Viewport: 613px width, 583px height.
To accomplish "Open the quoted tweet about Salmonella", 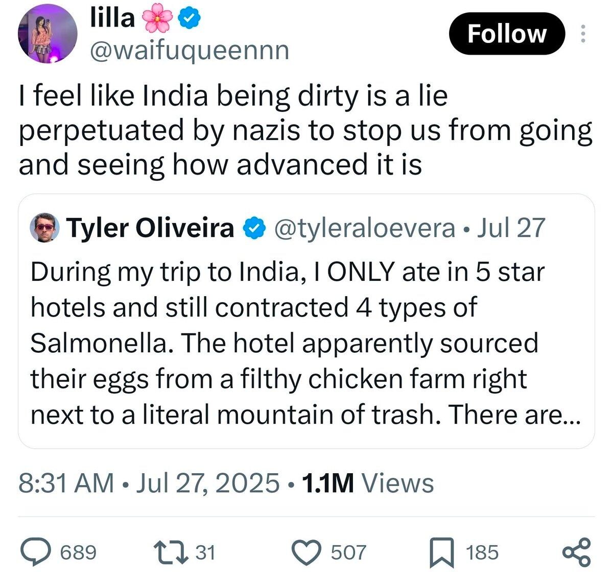I will [306, 321].
